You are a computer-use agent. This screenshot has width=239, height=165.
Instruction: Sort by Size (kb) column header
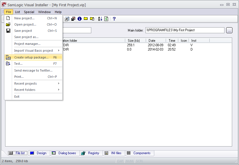pos(135,41)
